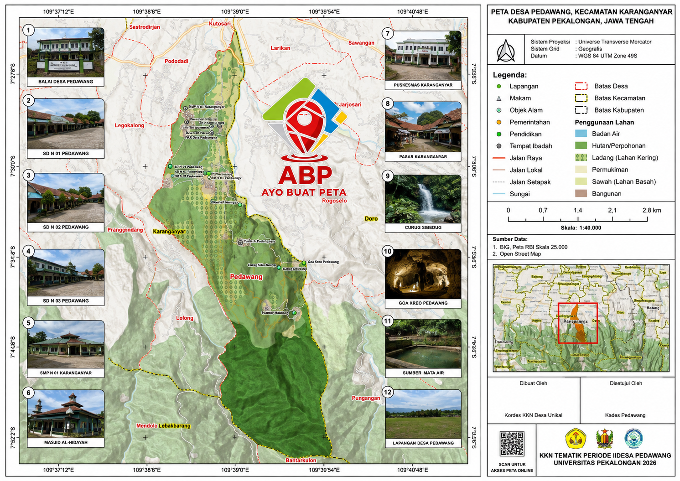The image size is (680, 481).
Task: View the Curug Sibedug waterfall photo
Action: coord(423,199)
